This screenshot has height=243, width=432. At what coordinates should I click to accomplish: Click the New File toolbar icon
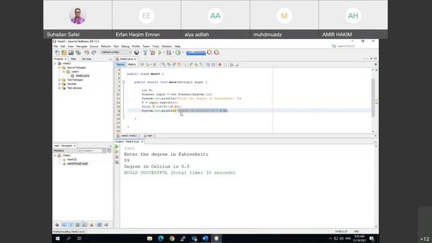[x=57, y=53]
